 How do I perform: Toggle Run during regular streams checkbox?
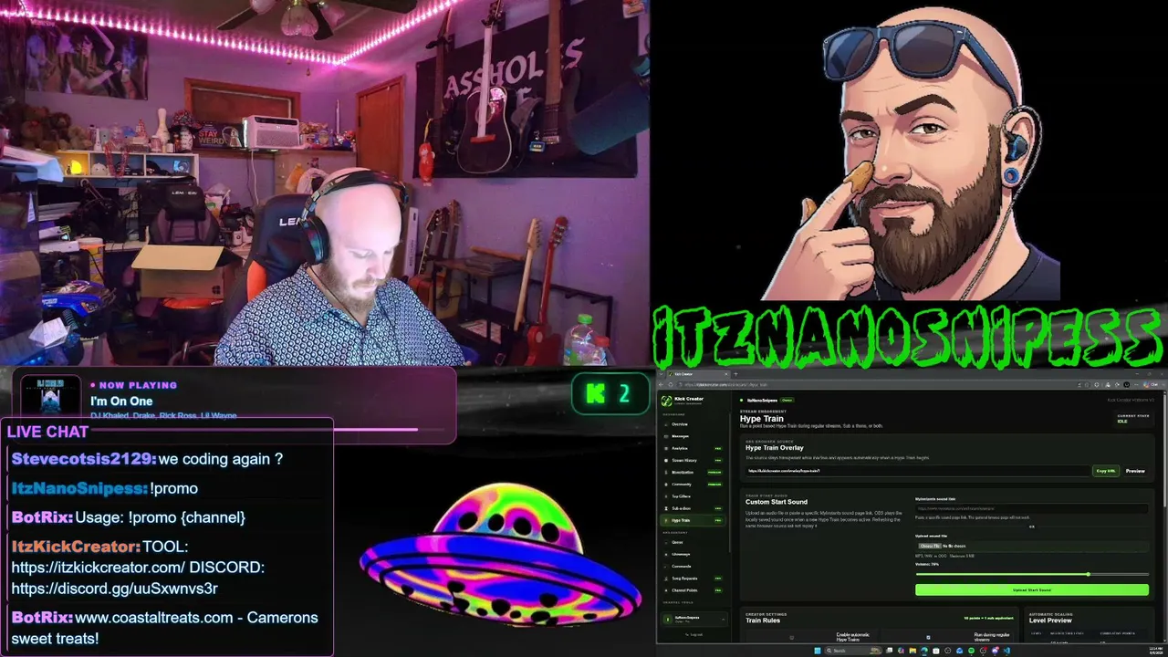coord(928,637)
